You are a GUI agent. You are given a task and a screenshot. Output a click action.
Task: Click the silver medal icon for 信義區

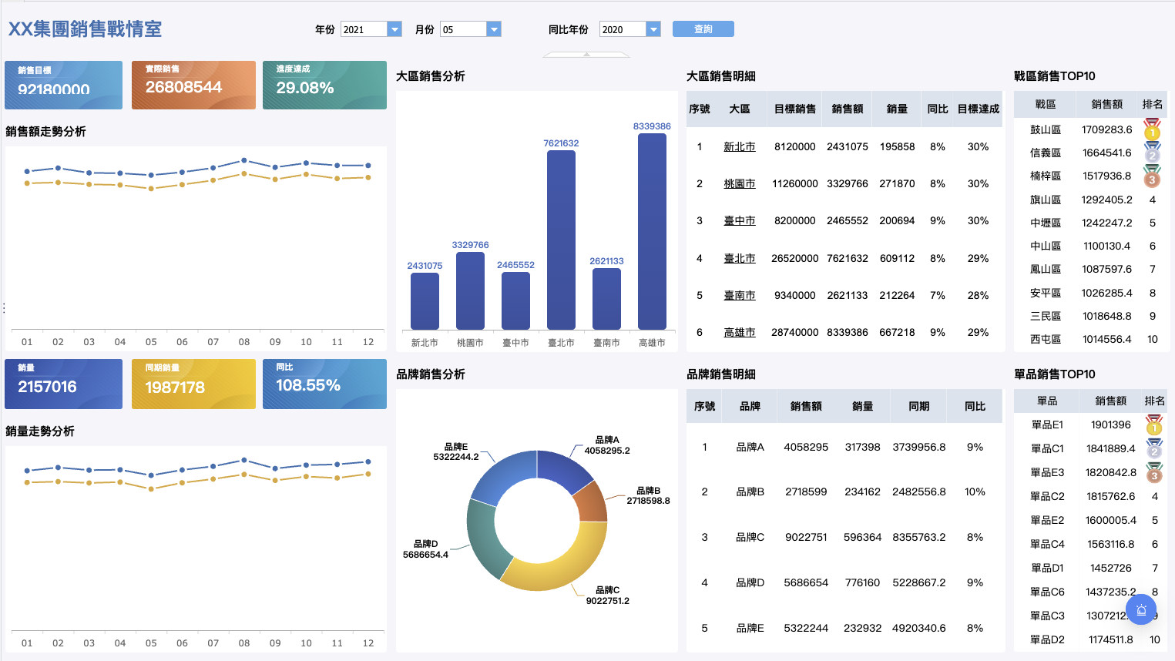tap(1152, 153)
